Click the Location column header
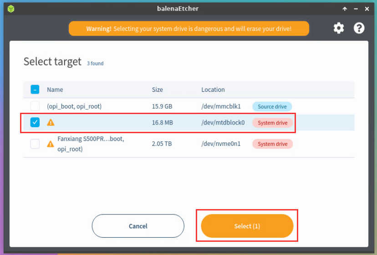 point(213,90)
